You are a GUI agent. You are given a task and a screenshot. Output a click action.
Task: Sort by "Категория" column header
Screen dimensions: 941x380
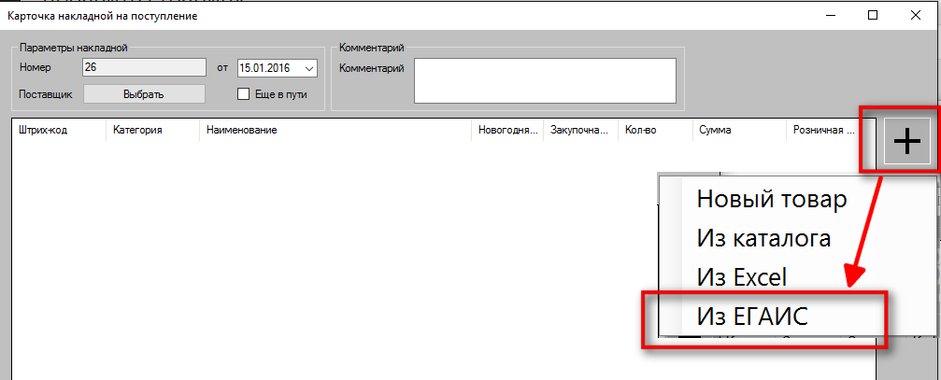click(x=153, y=130)
